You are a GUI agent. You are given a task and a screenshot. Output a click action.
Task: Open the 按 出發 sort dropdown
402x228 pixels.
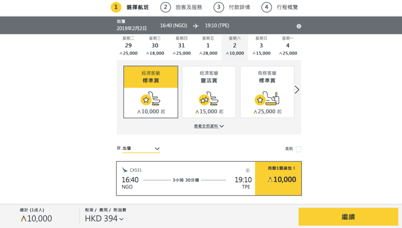tap(141, 149)
